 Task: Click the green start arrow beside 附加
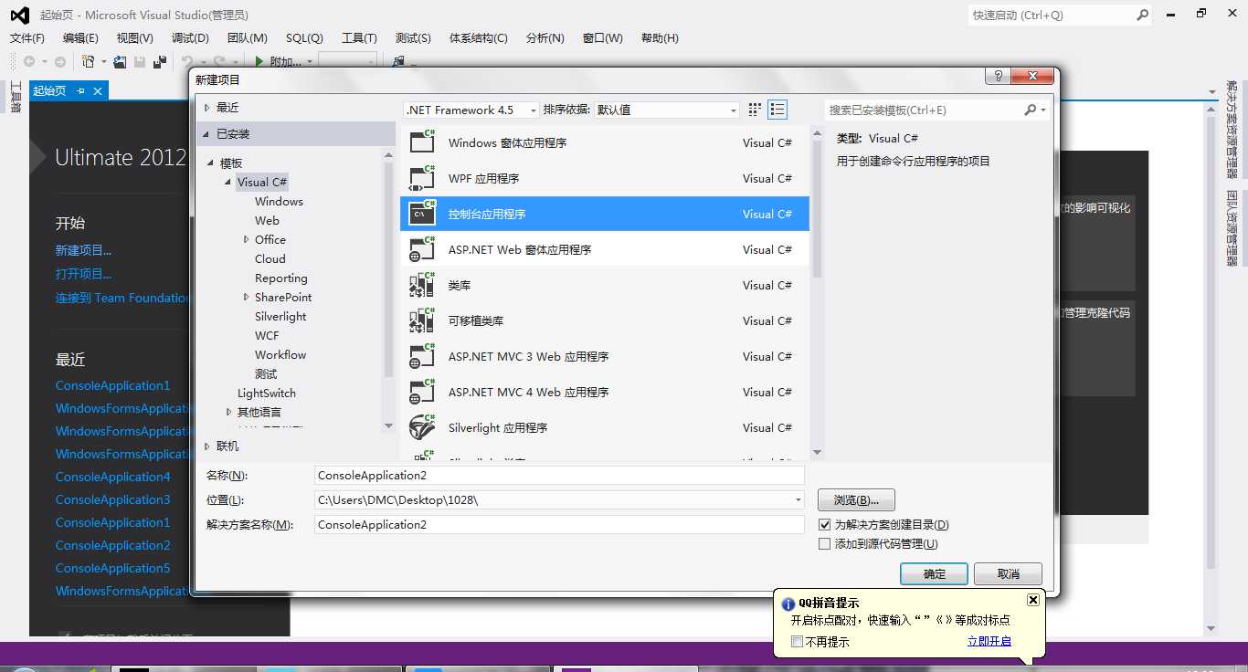tap(259, 62)
